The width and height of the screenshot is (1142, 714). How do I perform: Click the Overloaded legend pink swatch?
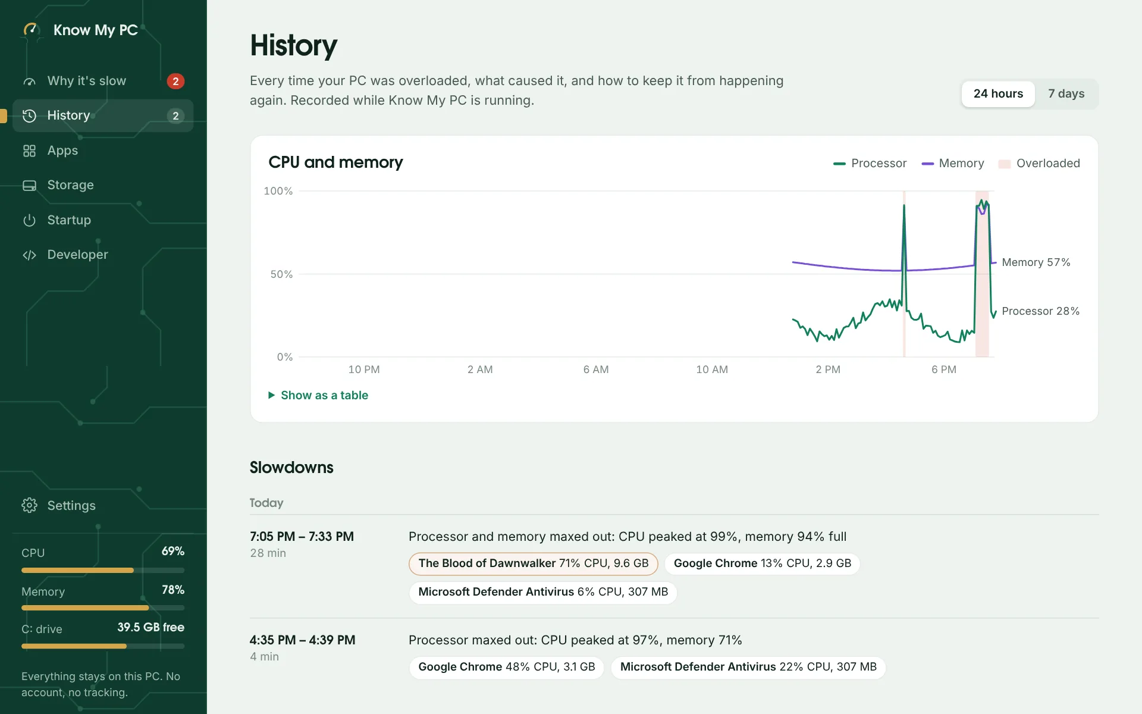1005,164
